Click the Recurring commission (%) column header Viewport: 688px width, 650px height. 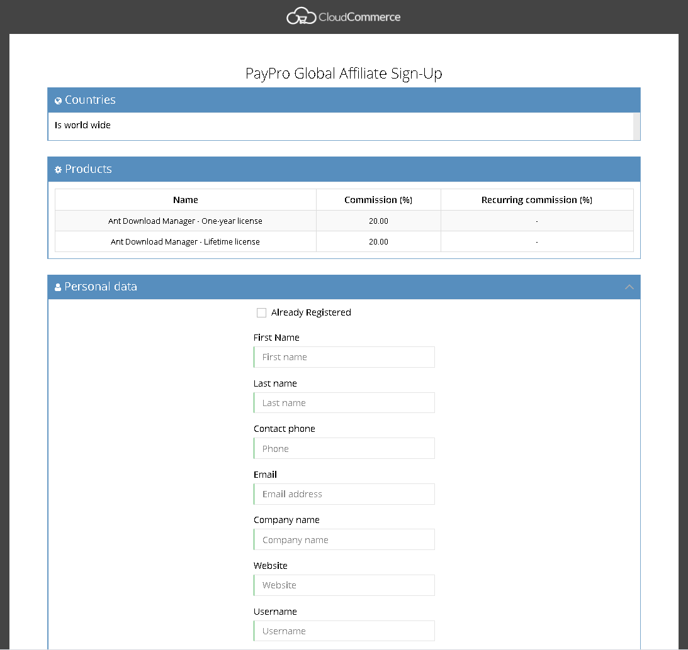pyautogui.click(x=537, y=200)
